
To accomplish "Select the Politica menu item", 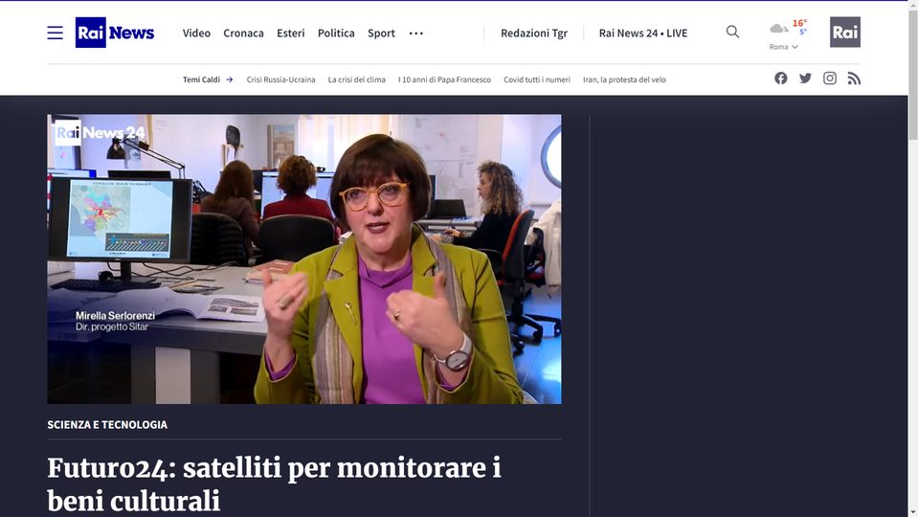I will tap(336, 34).
